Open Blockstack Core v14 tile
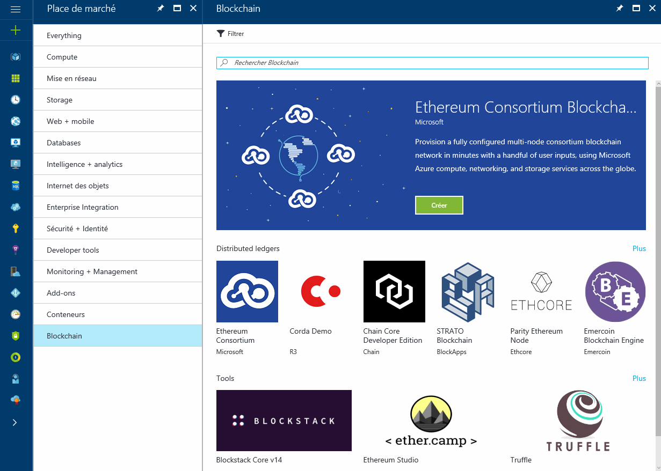 pyautogui.click(x=284, y=427)
